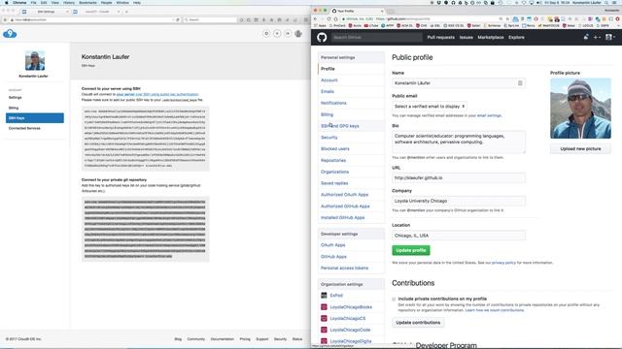
Task: Open the LoyolaChicagoBooks organization settings
Action: pos(351,307)
